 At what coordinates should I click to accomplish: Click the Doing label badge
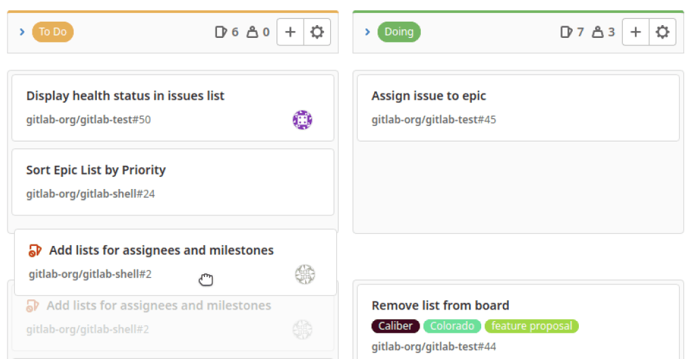(x=399, y=32)
